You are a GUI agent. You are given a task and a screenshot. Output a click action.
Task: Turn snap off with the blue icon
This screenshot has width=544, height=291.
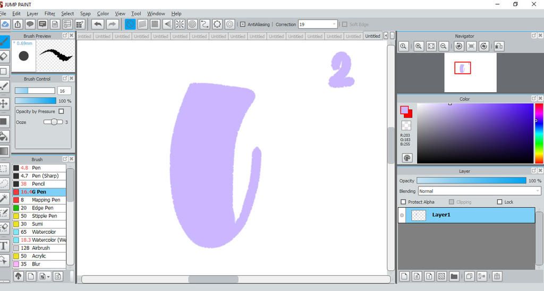pos(130,24)
